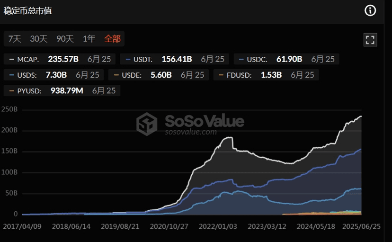Toggle the USDT series legend
Viewport: 392px width, 242px height.
[x=143, y=59]
